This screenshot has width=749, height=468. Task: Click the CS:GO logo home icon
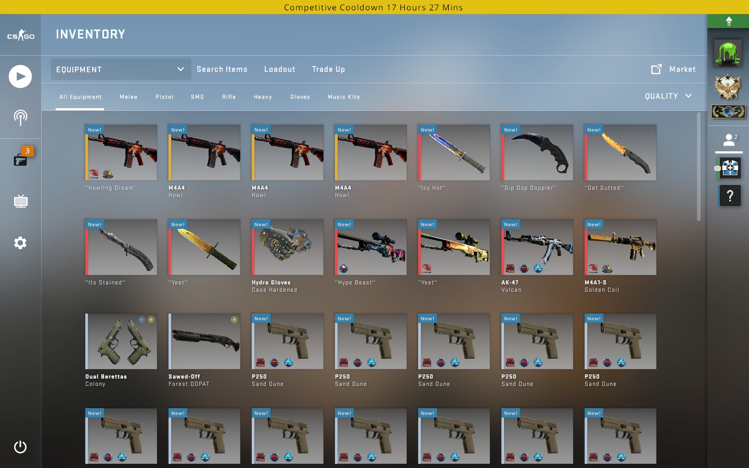click(x=20, y=35)
